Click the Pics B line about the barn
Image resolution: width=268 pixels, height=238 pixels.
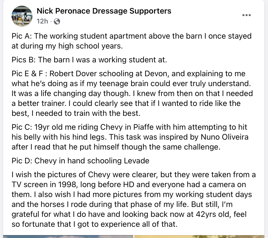tap(89, 60)
